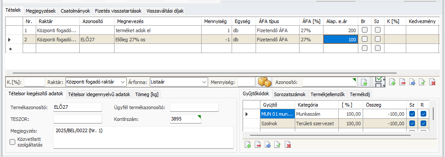The width and height of the screenshot is (445, 157).
Task: Select the Gyűjtőkódok tab
Action: [256, 94]
